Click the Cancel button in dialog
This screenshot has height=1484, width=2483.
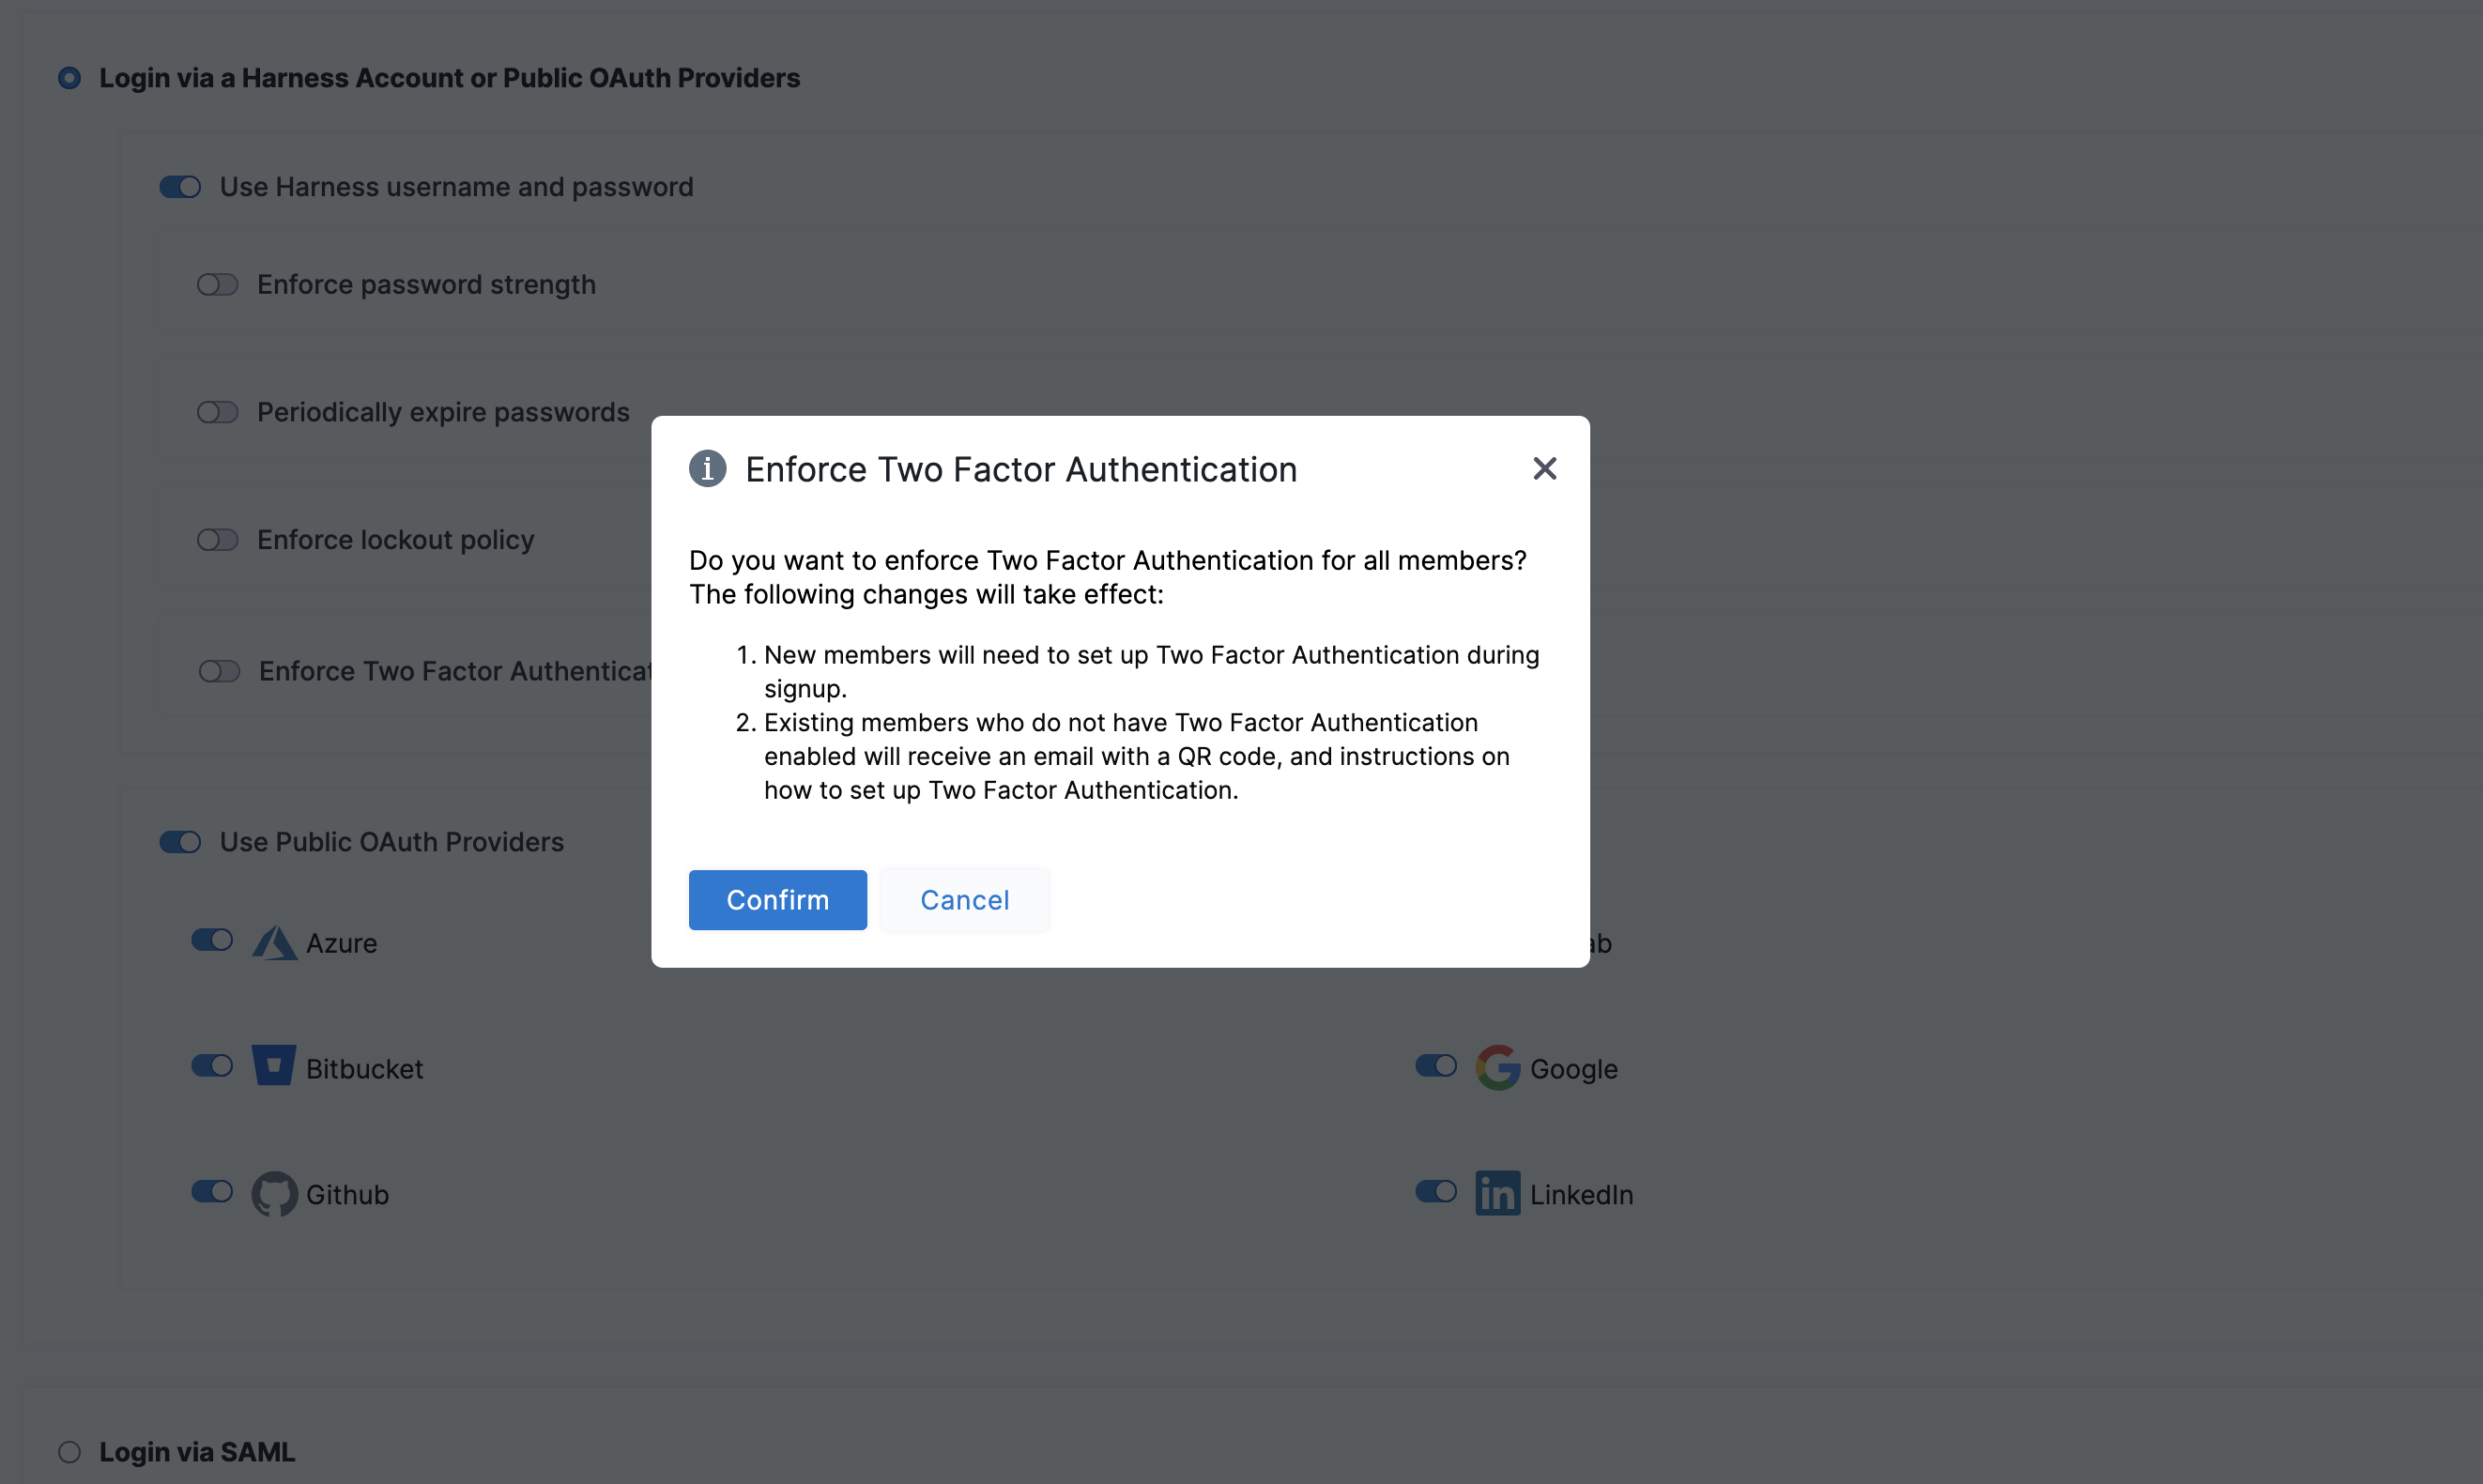pos(964,900)
